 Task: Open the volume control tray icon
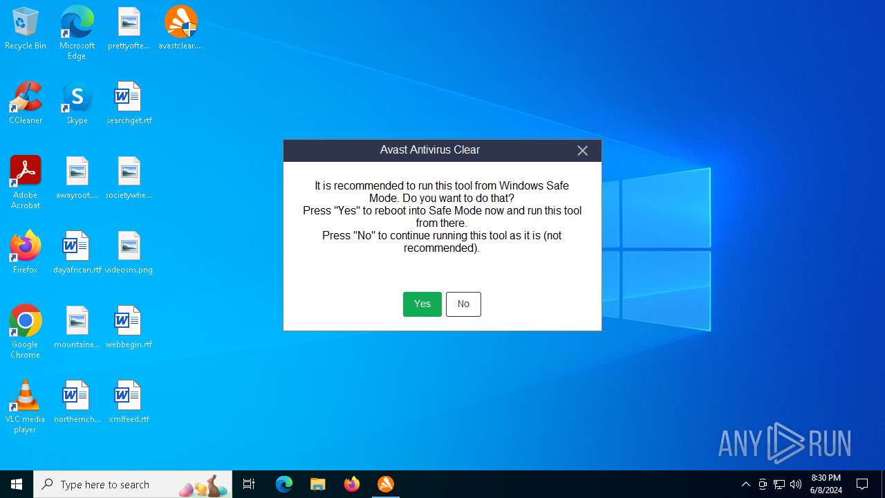796,484
